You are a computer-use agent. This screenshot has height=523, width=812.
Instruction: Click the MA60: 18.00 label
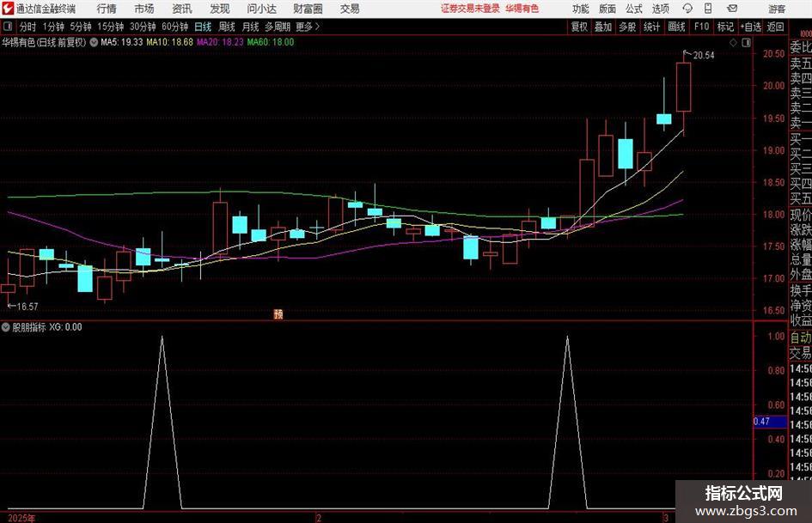271,42
